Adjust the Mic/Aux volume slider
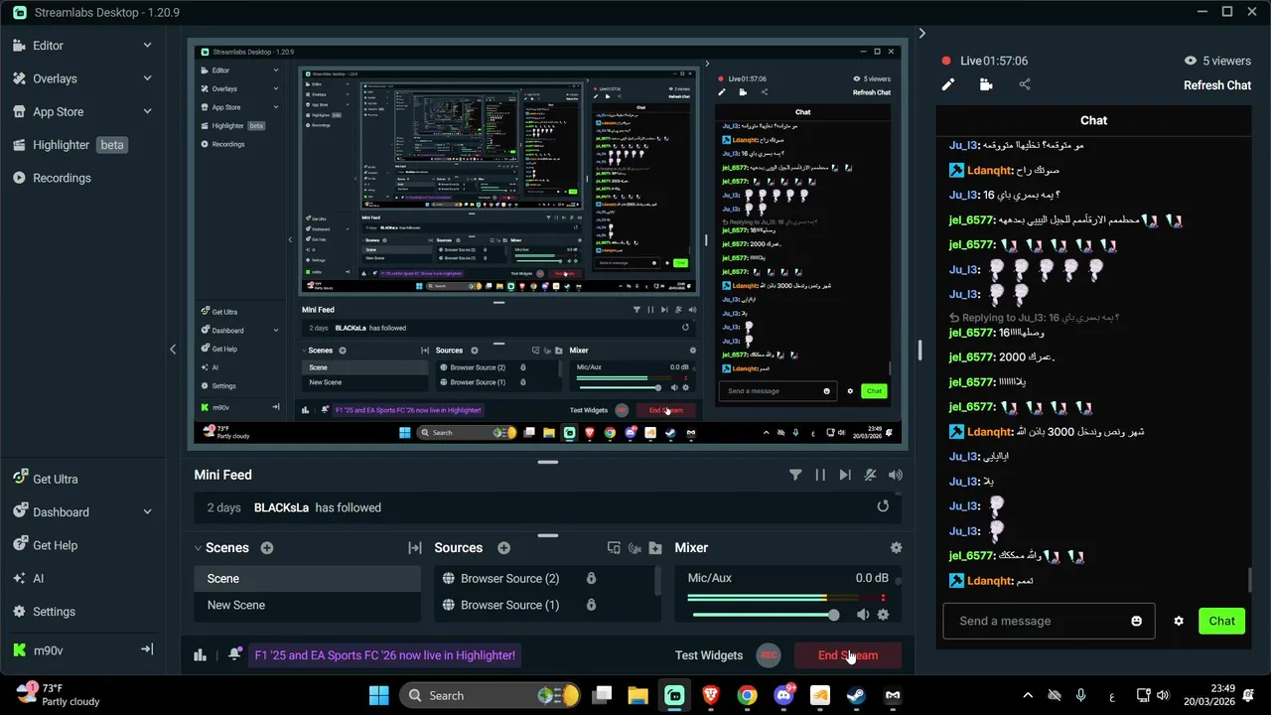Screen dimensions: 1271x715 coord(764,615)
